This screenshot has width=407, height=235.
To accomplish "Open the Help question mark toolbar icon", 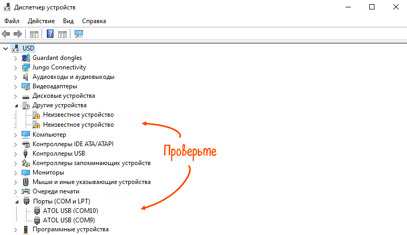I will click(50, 34).
